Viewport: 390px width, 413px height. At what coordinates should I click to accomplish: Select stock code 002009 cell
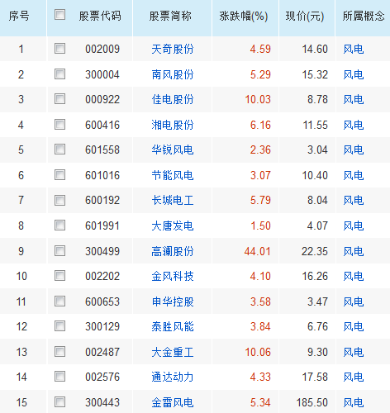coord(102,50)
